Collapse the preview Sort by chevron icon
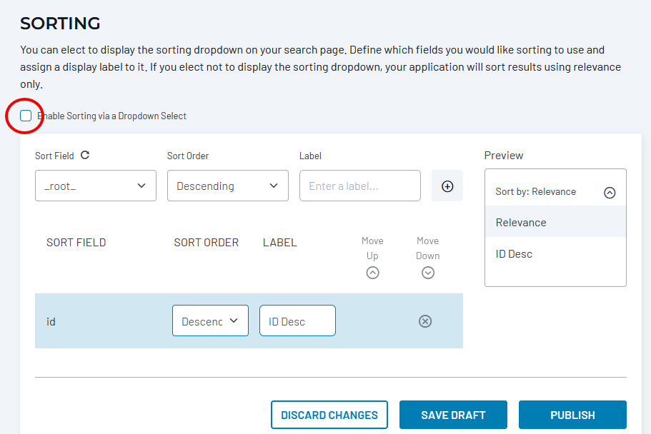The image size is (651, 434). [x=610, y=192]
